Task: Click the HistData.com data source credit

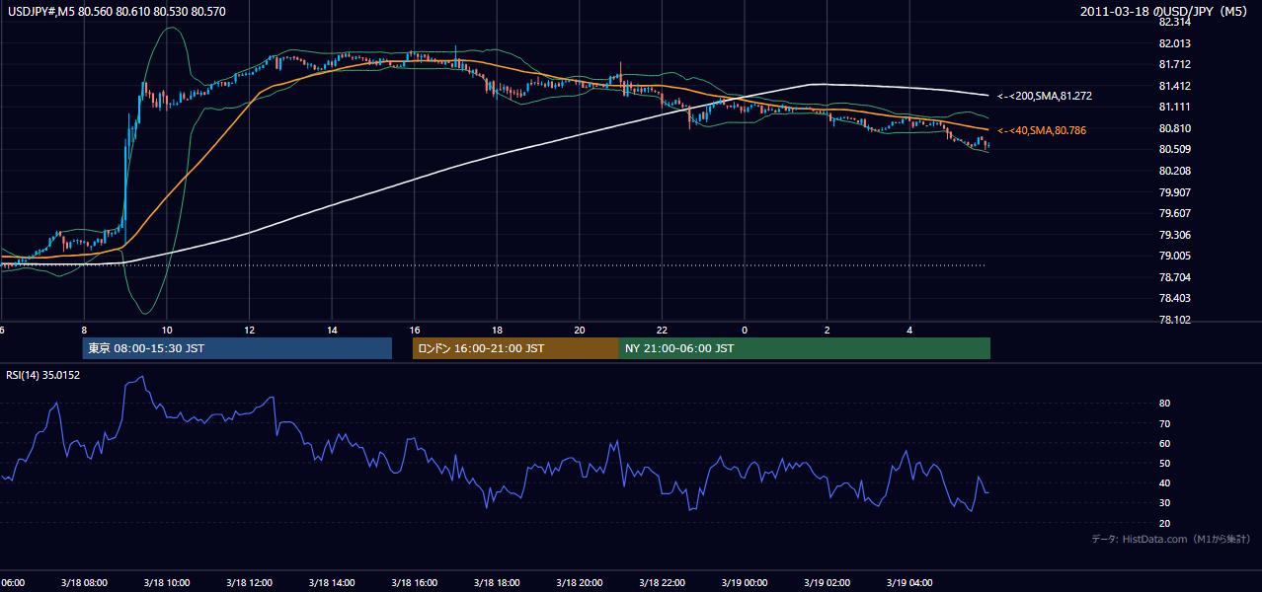Action: click(1171, 539)
